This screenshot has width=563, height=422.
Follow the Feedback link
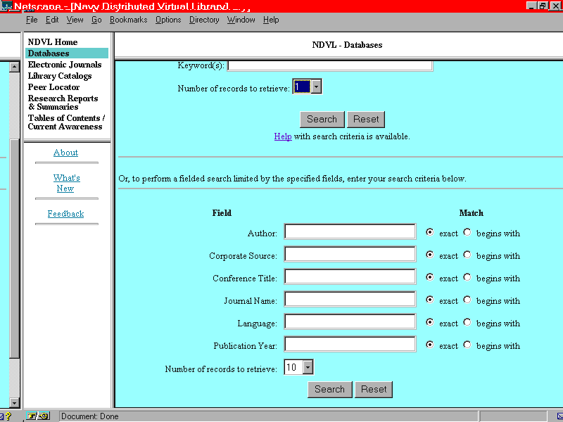pos(65,214)
